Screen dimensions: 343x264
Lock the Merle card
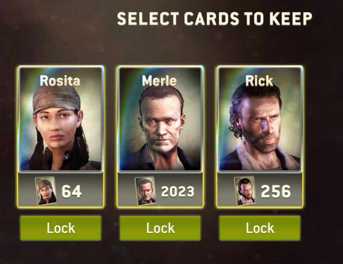pyautogui.click(x=160, y=228)
